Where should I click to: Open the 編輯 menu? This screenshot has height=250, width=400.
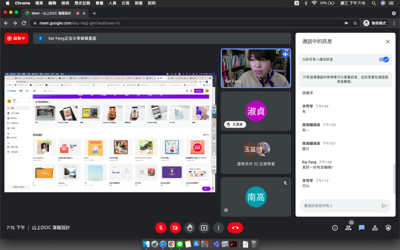click(x=52, y=3)
